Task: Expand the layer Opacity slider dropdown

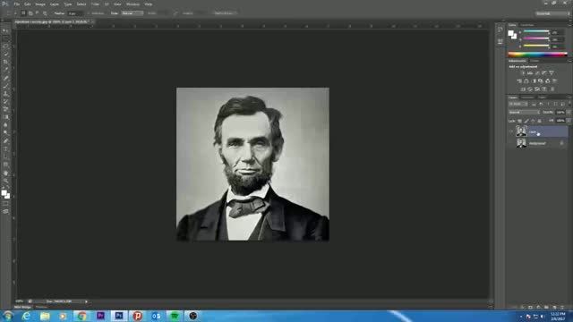Action: (x=569, y=113)
